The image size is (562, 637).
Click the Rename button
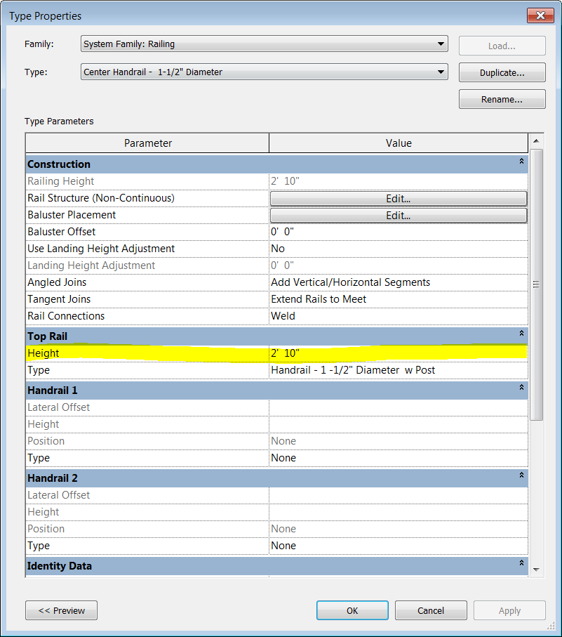tap(502, 100)
